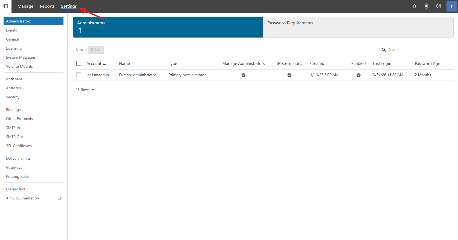Image resolution: width=458 pixels, height=240 pixels.
Task: Switch to Password Requirements tab
Action: pos(358,27)
